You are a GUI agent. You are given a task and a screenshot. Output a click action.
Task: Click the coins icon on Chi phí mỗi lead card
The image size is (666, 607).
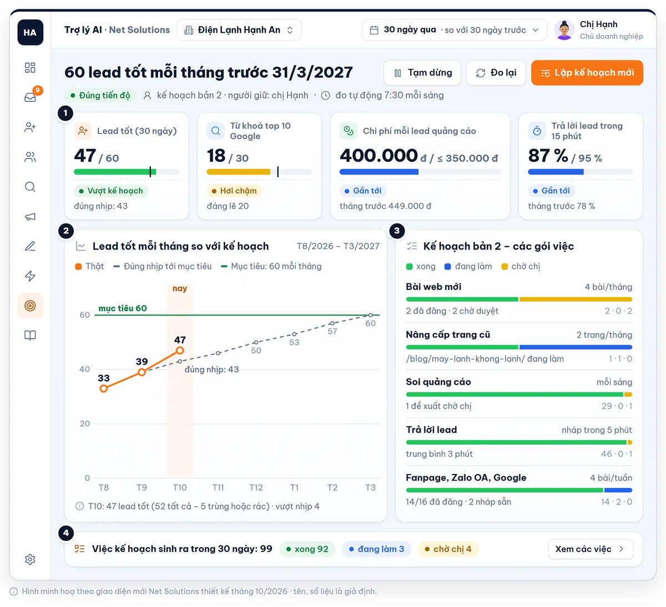pyautogui.click(x=349, y=131)
